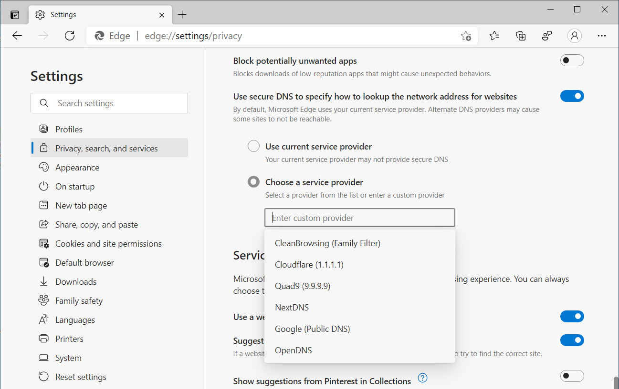619x389 pixels.
Task: Click the Languages icon
Action: [43, 319]
